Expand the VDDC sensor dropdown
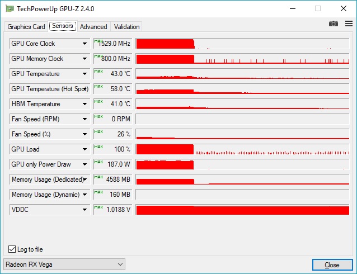The height and width of the screenshot is (274, 357). coord(84,210)
